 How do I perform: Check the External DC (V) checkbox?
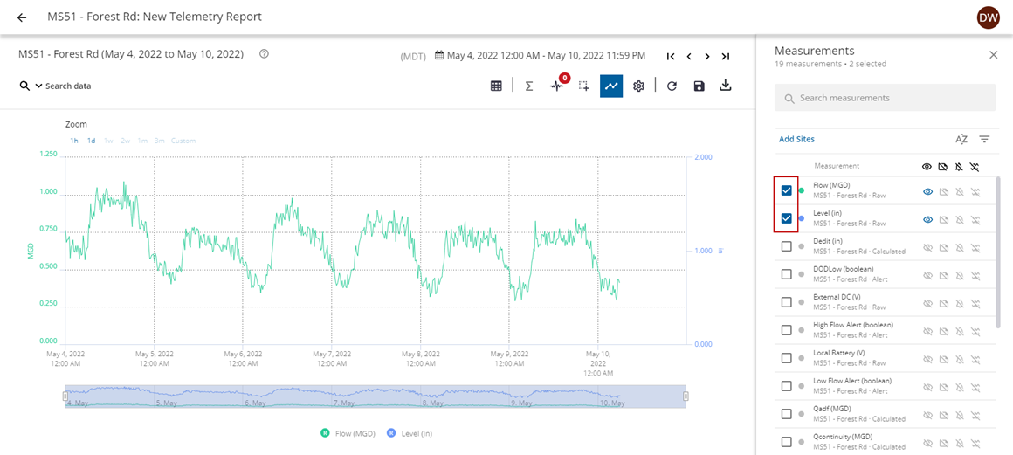click(786, 302)
